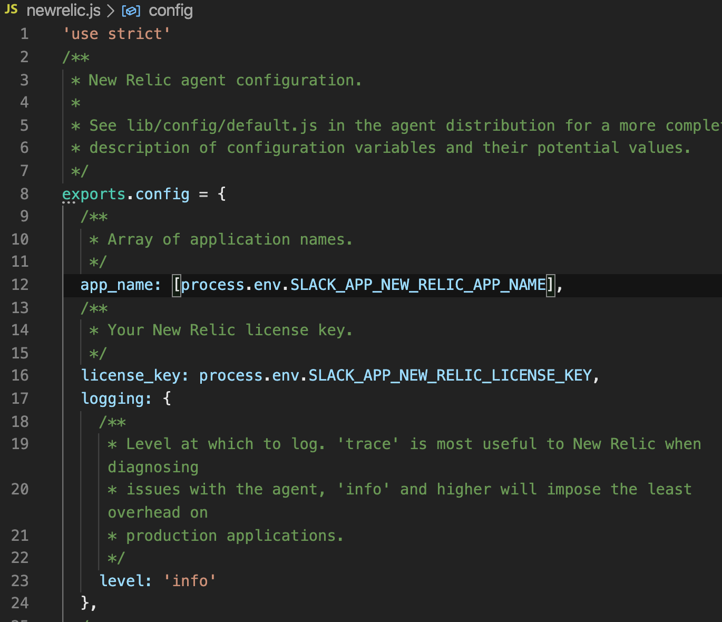
Task: Click the highlighted opening bracket before process
Action: pyautogui.click(x=177, y=285)
